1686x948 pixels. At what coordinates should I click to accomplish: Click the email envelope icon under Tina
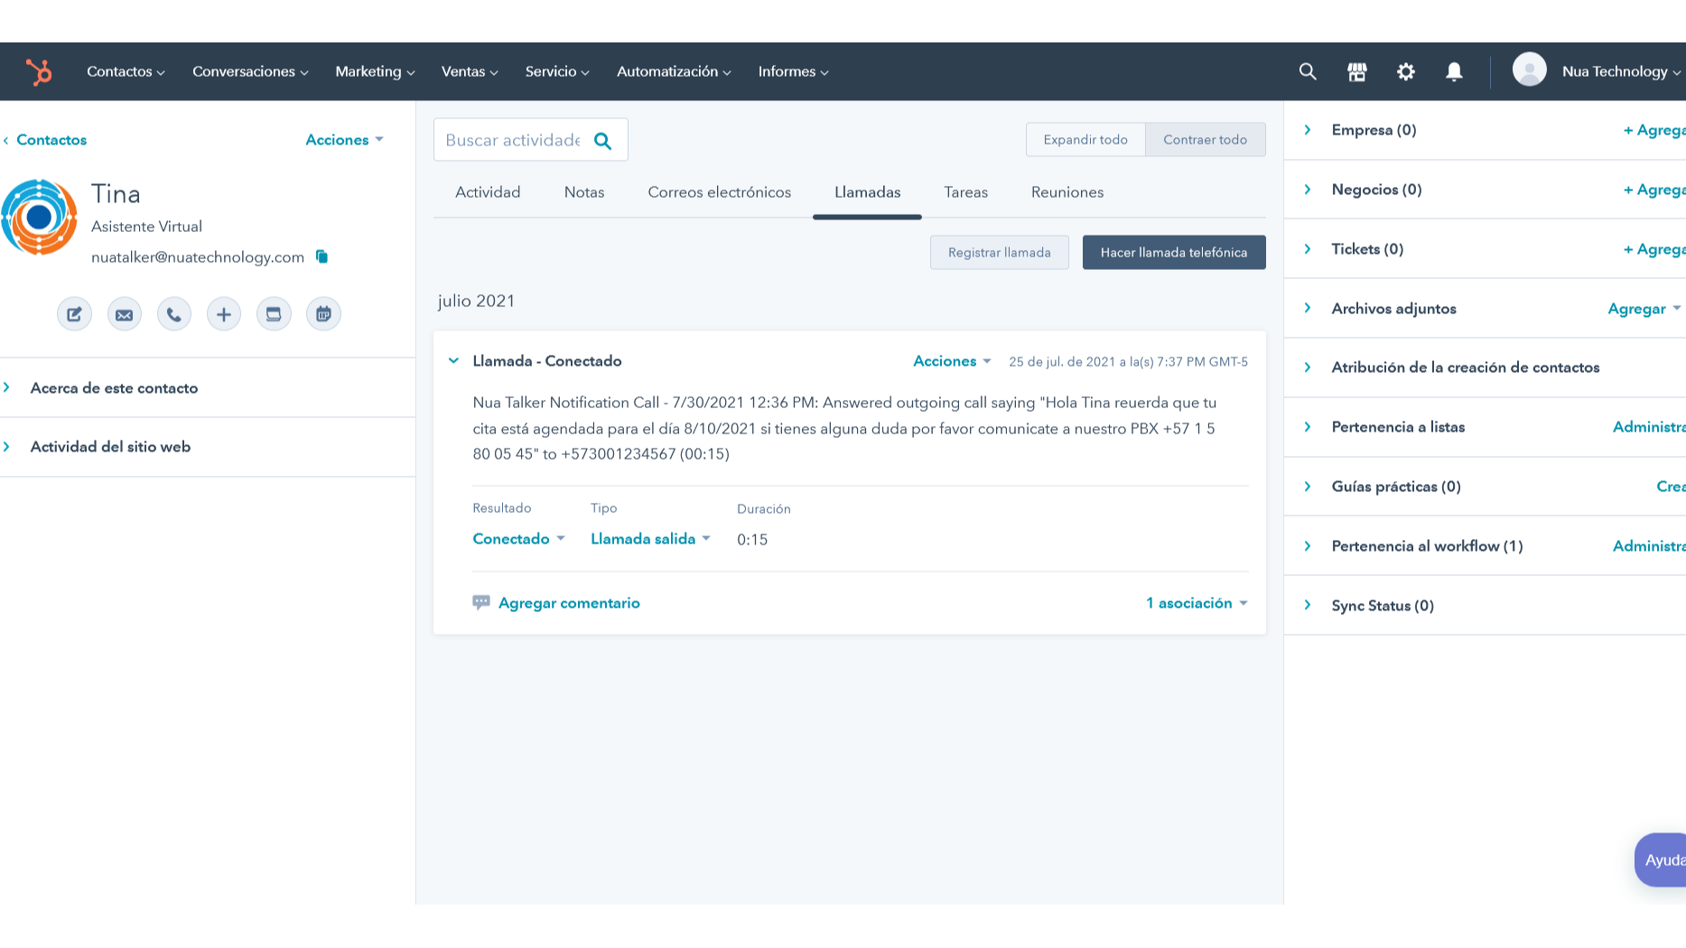coord(125,314)
